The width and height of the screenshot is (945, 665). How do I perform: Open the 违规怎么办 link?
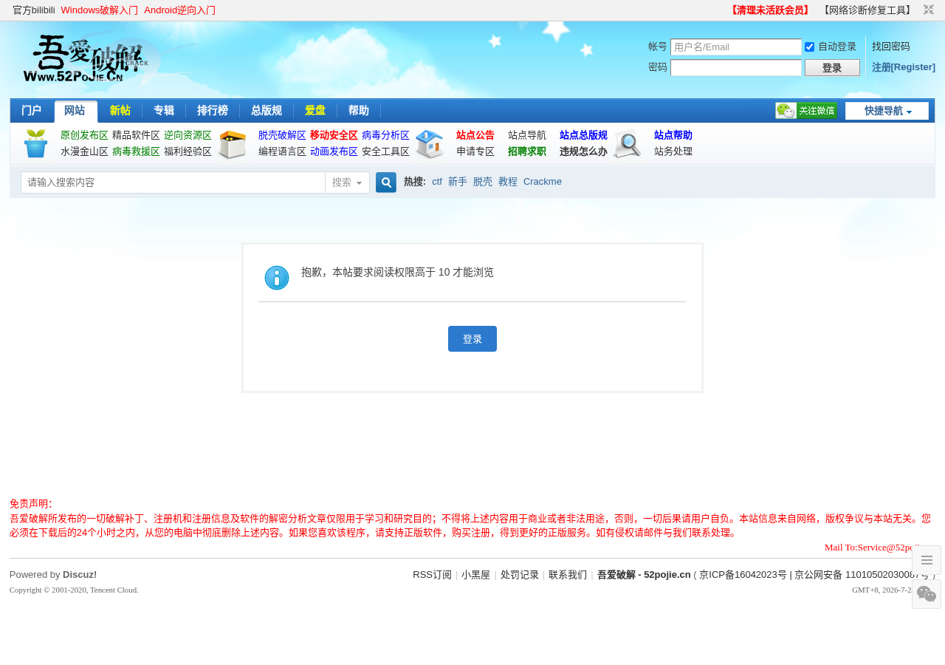click(x=583, y=151)
